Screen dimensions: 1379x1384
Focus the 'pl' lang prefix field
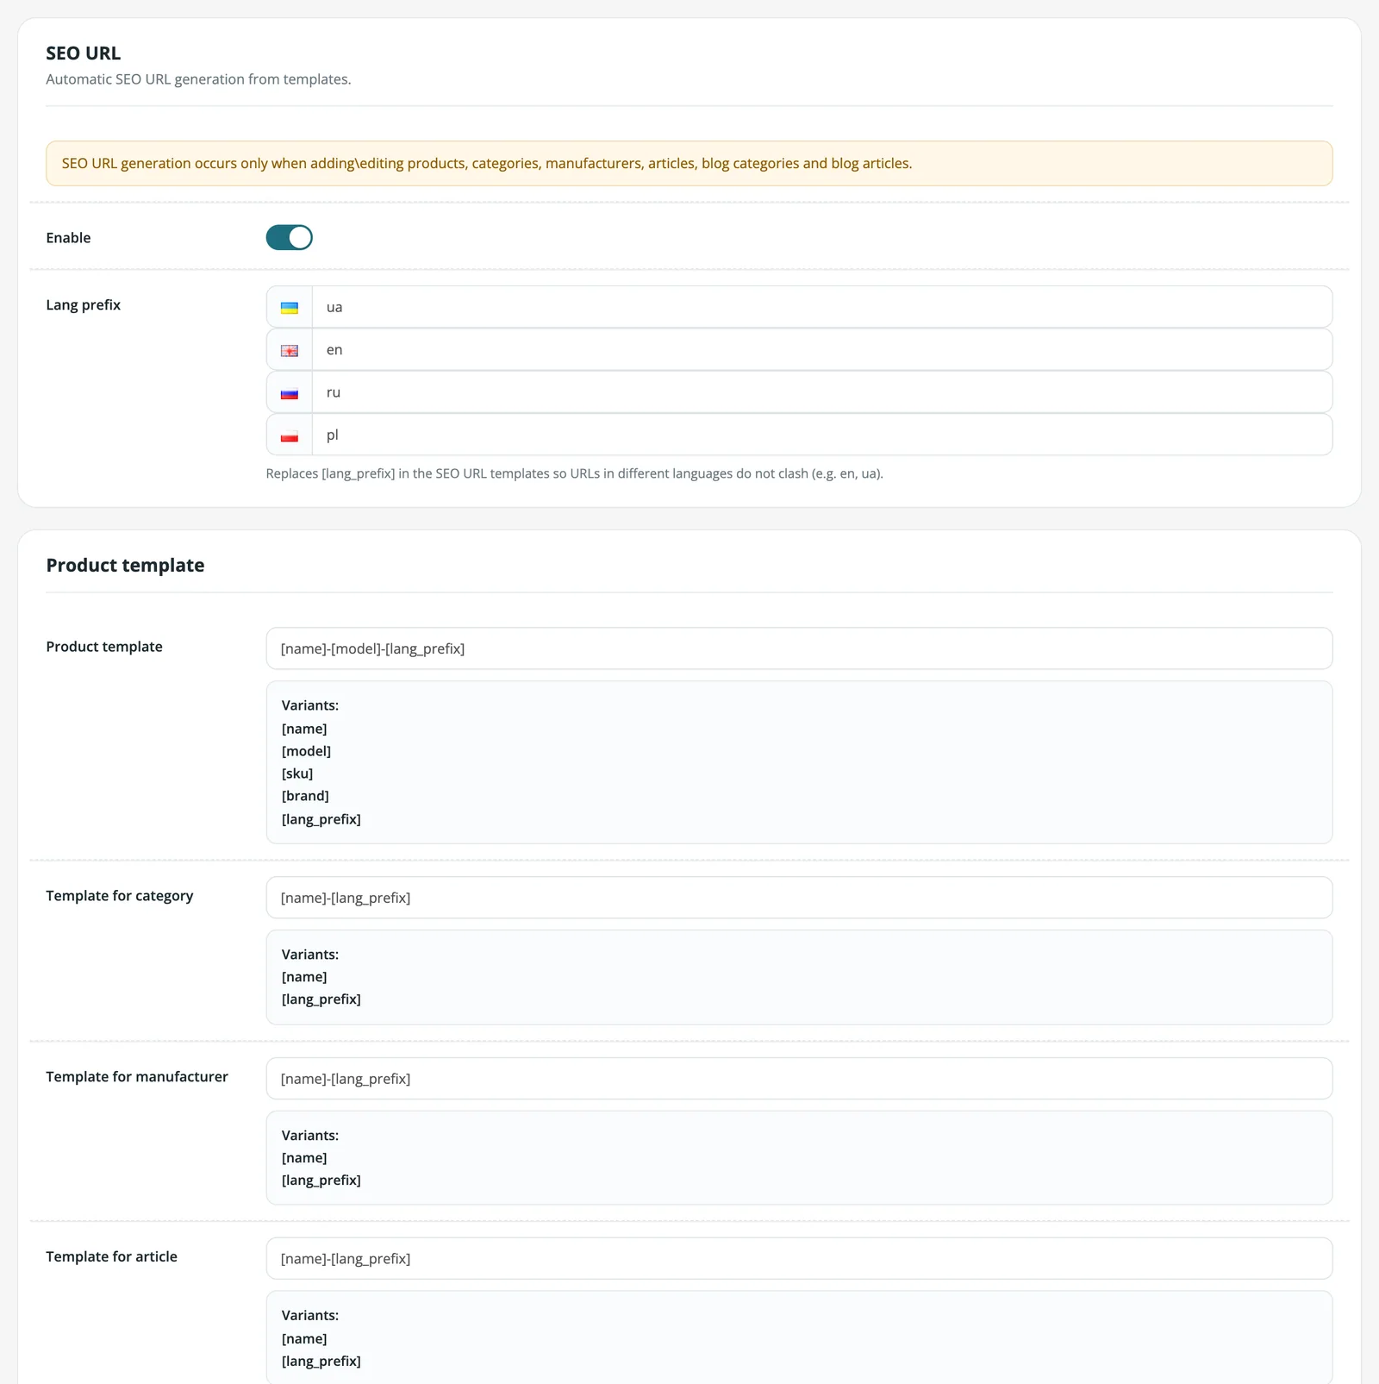click(x=822, y=435)
